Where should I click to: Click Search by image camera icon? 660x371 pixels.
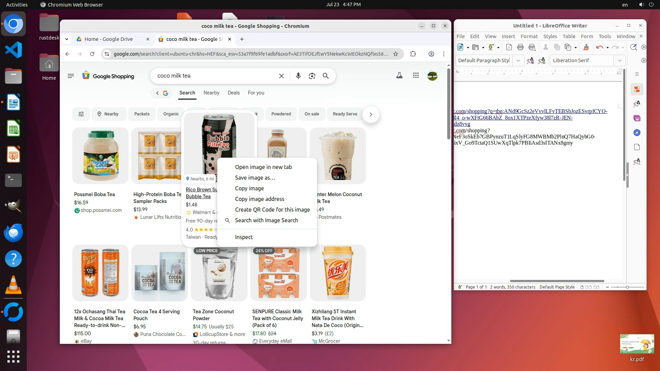[312, 76]
